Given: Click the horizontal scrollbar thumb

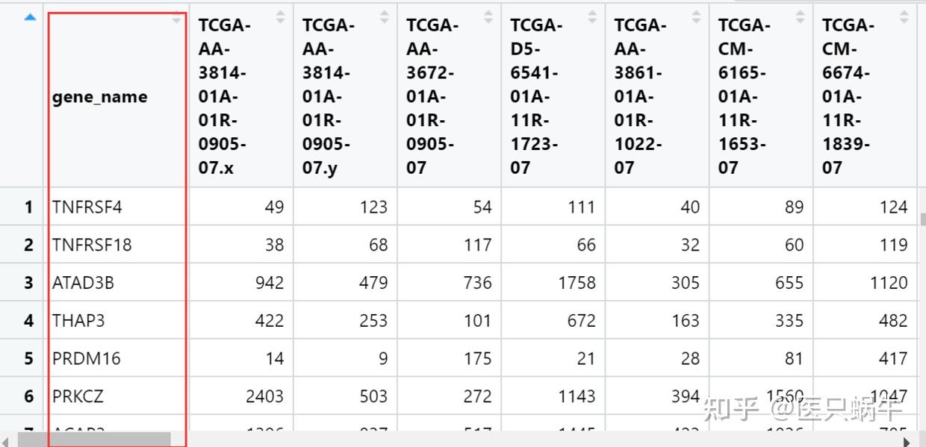Looking at the screenshot, I should tap(95, 440).
